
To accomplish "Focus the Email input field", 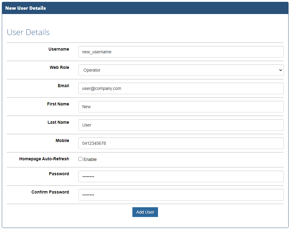I will (x=181, y=88).
